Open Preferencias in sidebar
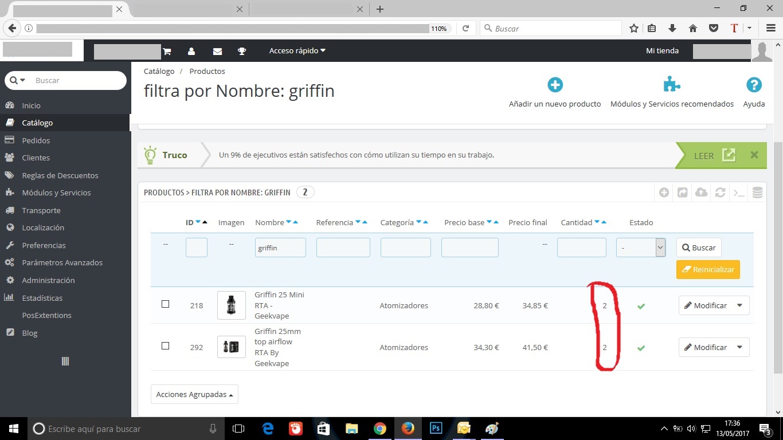This screenshot has height=440, width=783. pyautogui.click(x=44, y=245)
